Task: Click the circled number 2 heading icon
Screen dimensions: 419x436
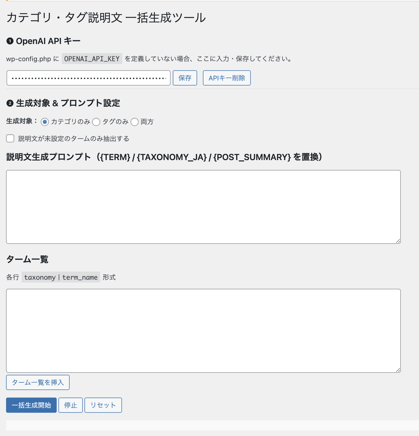Action: pos(10,103)
